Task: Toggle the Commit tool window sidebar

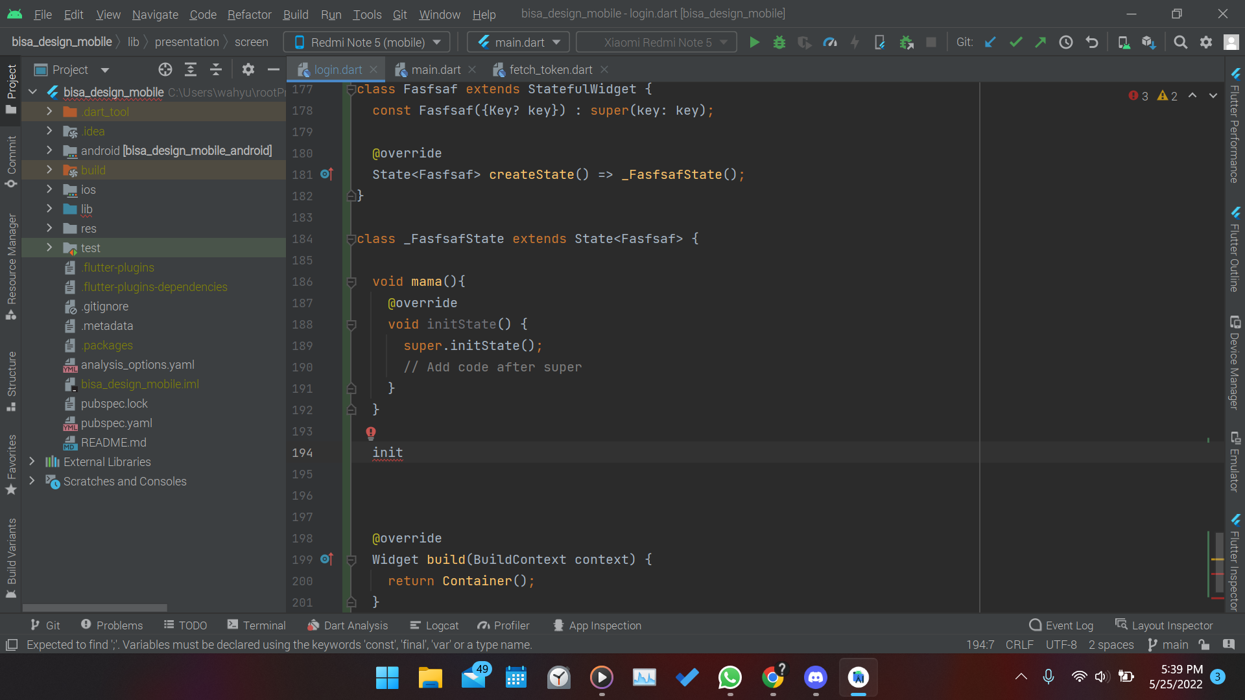Action: click(11, 161)
